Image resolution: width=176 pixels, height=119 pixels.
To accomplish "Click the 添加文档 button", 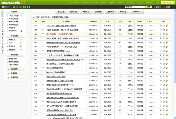I will tap(61, 12).
